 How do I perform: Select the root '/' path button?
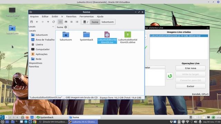[86, 22]
